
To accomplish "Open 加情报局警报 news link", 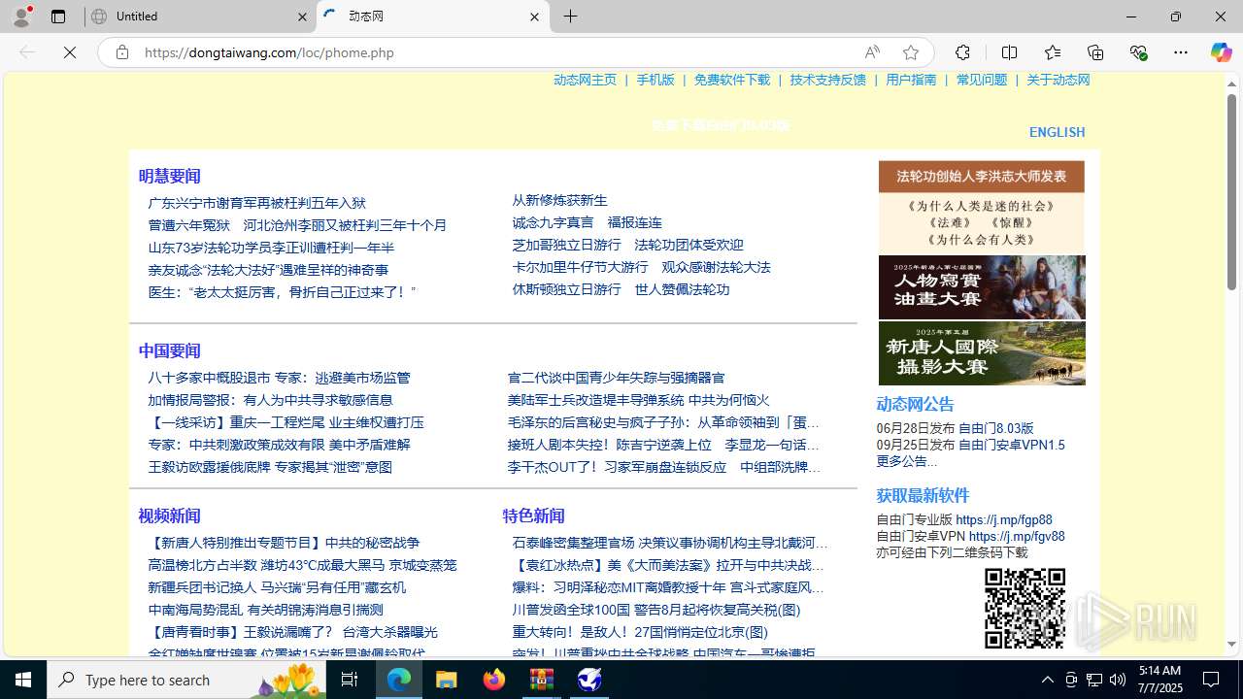I will point(270,400).
